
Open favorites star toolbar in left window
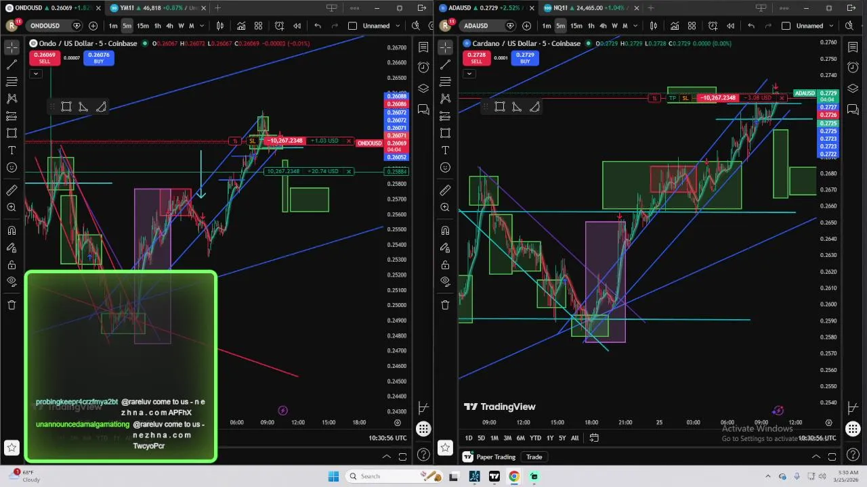(x=12, y=447)
